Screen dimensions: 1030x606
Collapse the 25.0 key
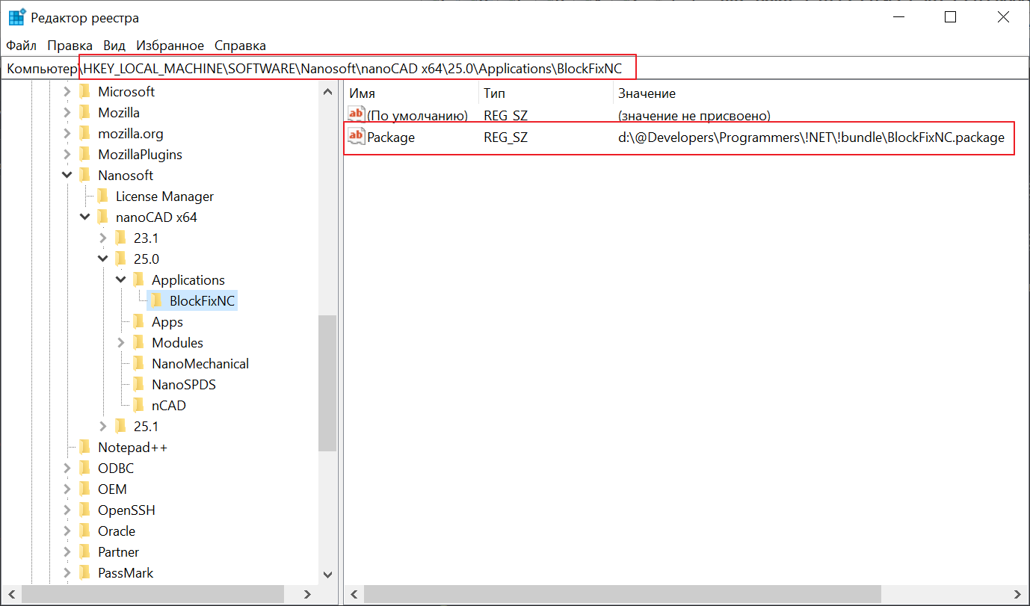(102, 259)
